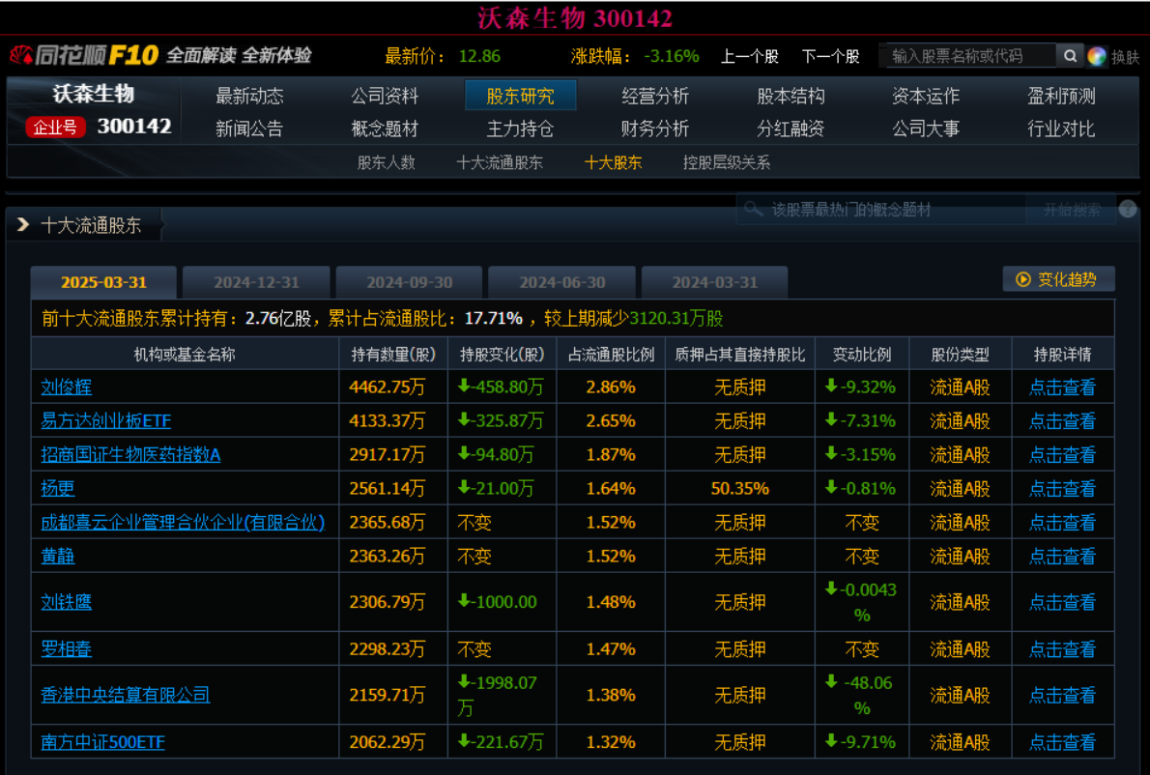Click the search magnifier icon
This screenshot has width=1150, height=775.
pyautogui.click(x=1070, y=56)
